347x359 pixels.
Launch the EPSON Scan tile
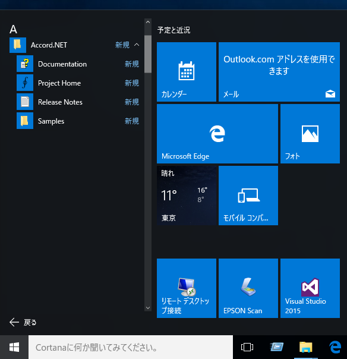pos(248,288)
